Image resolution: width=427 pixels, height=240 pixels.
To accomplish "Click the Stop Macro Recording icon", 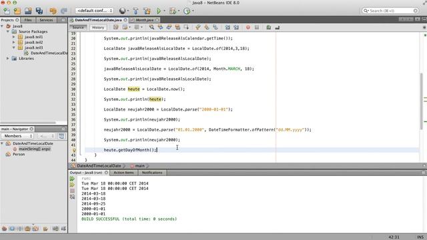I will pyautogui.click(x=256, y=27).
